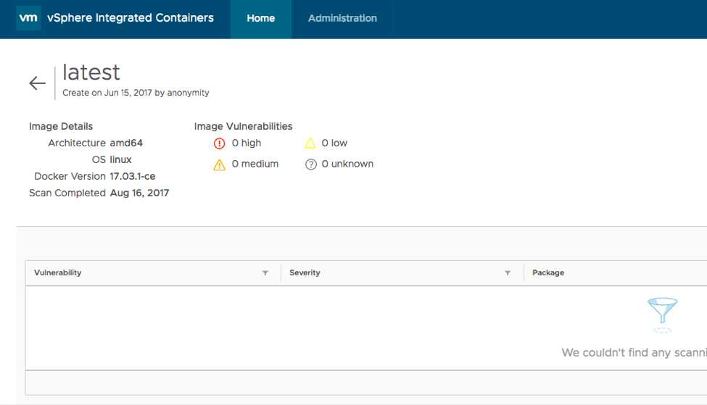Image resolution: width=707 pixels, height=405 pixels.
Task: Go back using the left arrow icon
Action: [38, 83]
